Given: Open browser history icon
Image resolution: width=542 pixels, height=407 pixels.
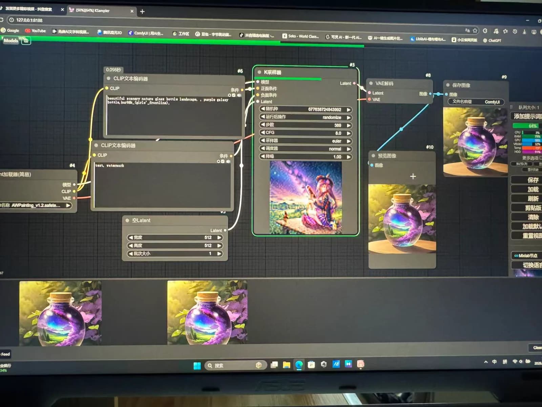Looking at the screenshot, I should tap(515, 31).
